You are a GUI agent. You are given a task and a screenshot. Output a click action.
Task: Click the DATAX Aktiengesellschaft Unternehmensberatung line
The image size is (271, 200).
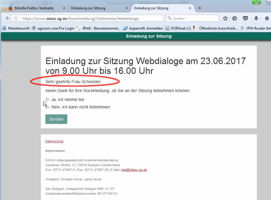(82, 160)
